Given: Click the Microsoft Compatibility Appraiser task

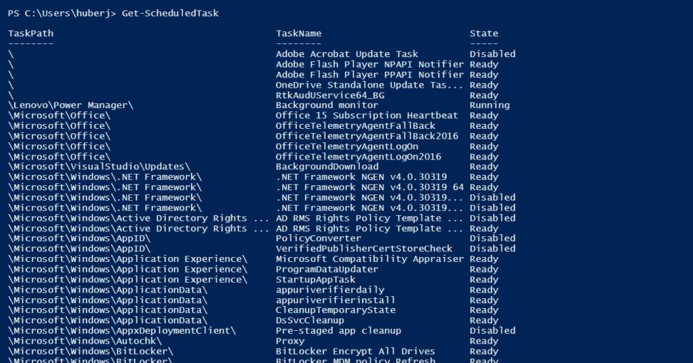Looking at the screenshot, I should tap(369, 259).
